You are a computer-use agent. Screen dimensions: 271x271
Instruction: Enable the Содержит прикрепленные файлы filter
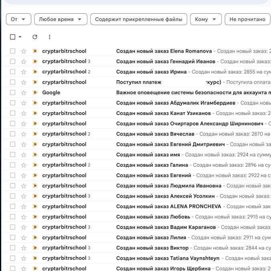(138, 19)
